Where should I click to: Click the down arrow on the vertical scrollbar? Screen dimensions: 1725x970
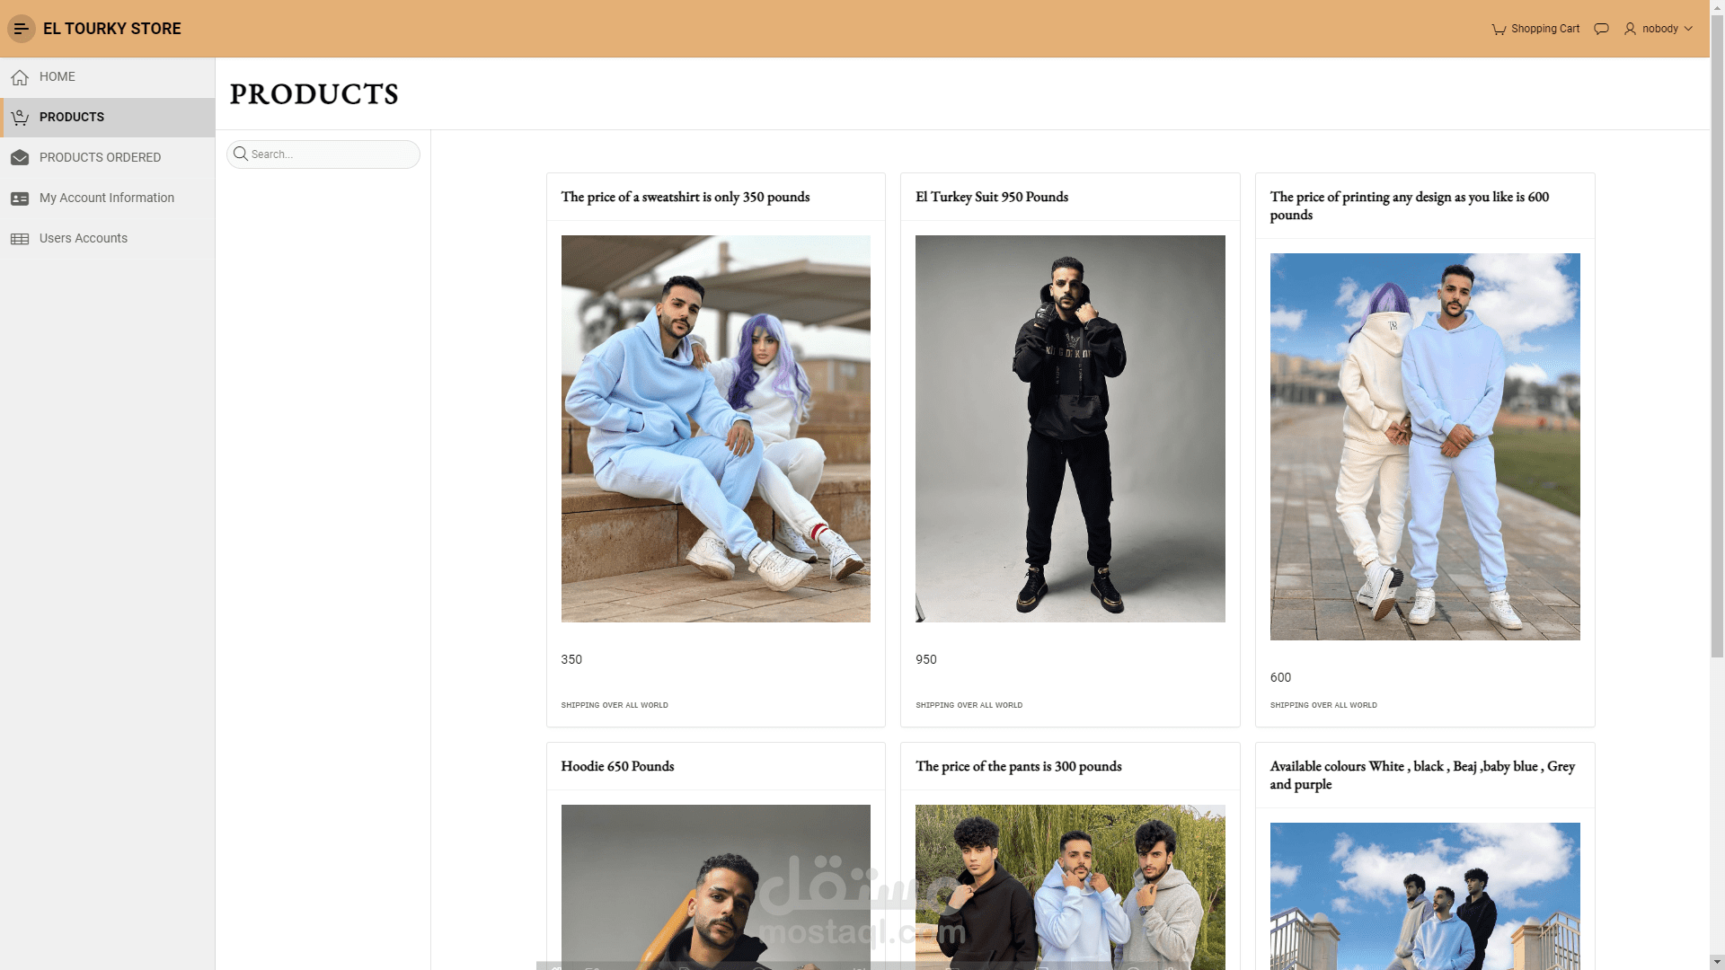tap(1717, 962)
